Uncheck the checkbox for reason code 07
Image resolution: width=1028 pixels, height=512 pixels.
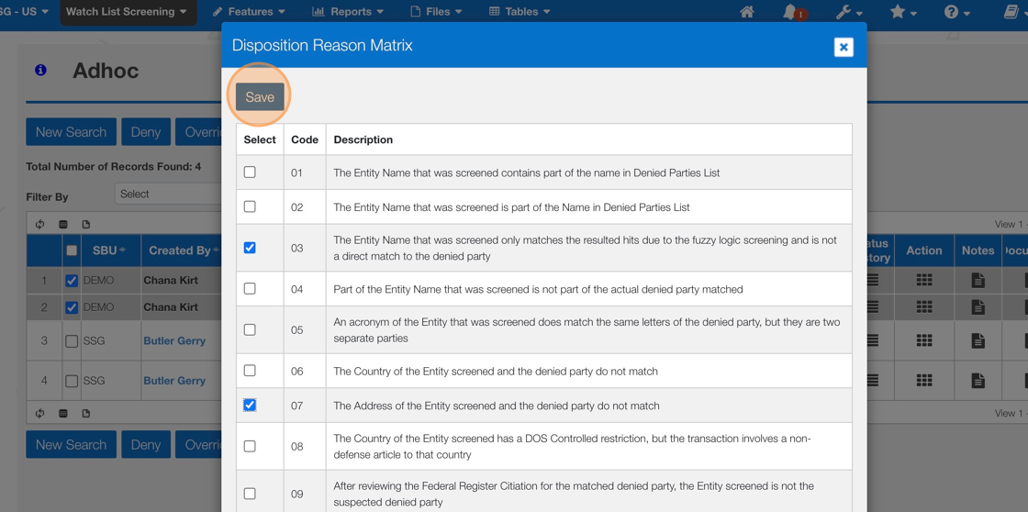pyautogui.click(x=250, y=406)
